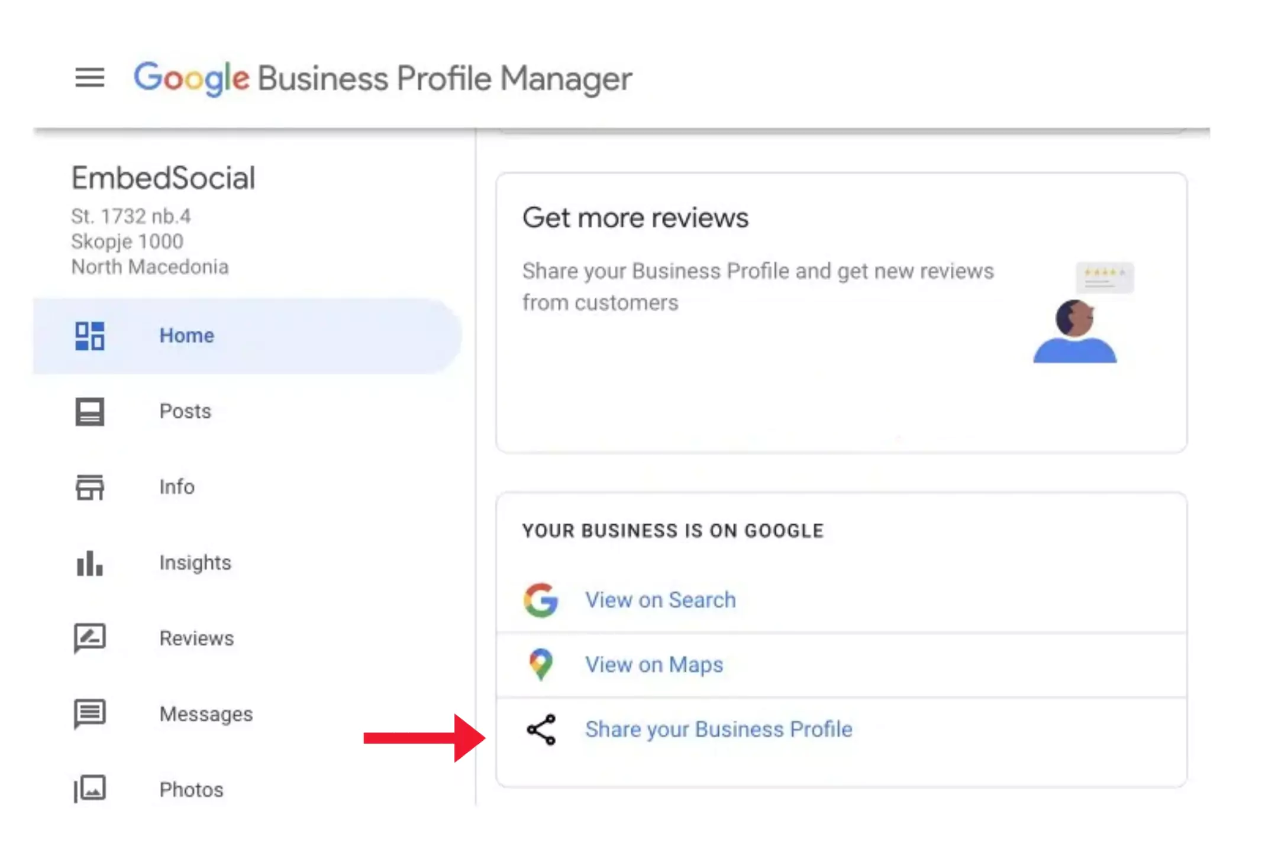
Task: Go to Insights in sidebar
Action: 195,563
